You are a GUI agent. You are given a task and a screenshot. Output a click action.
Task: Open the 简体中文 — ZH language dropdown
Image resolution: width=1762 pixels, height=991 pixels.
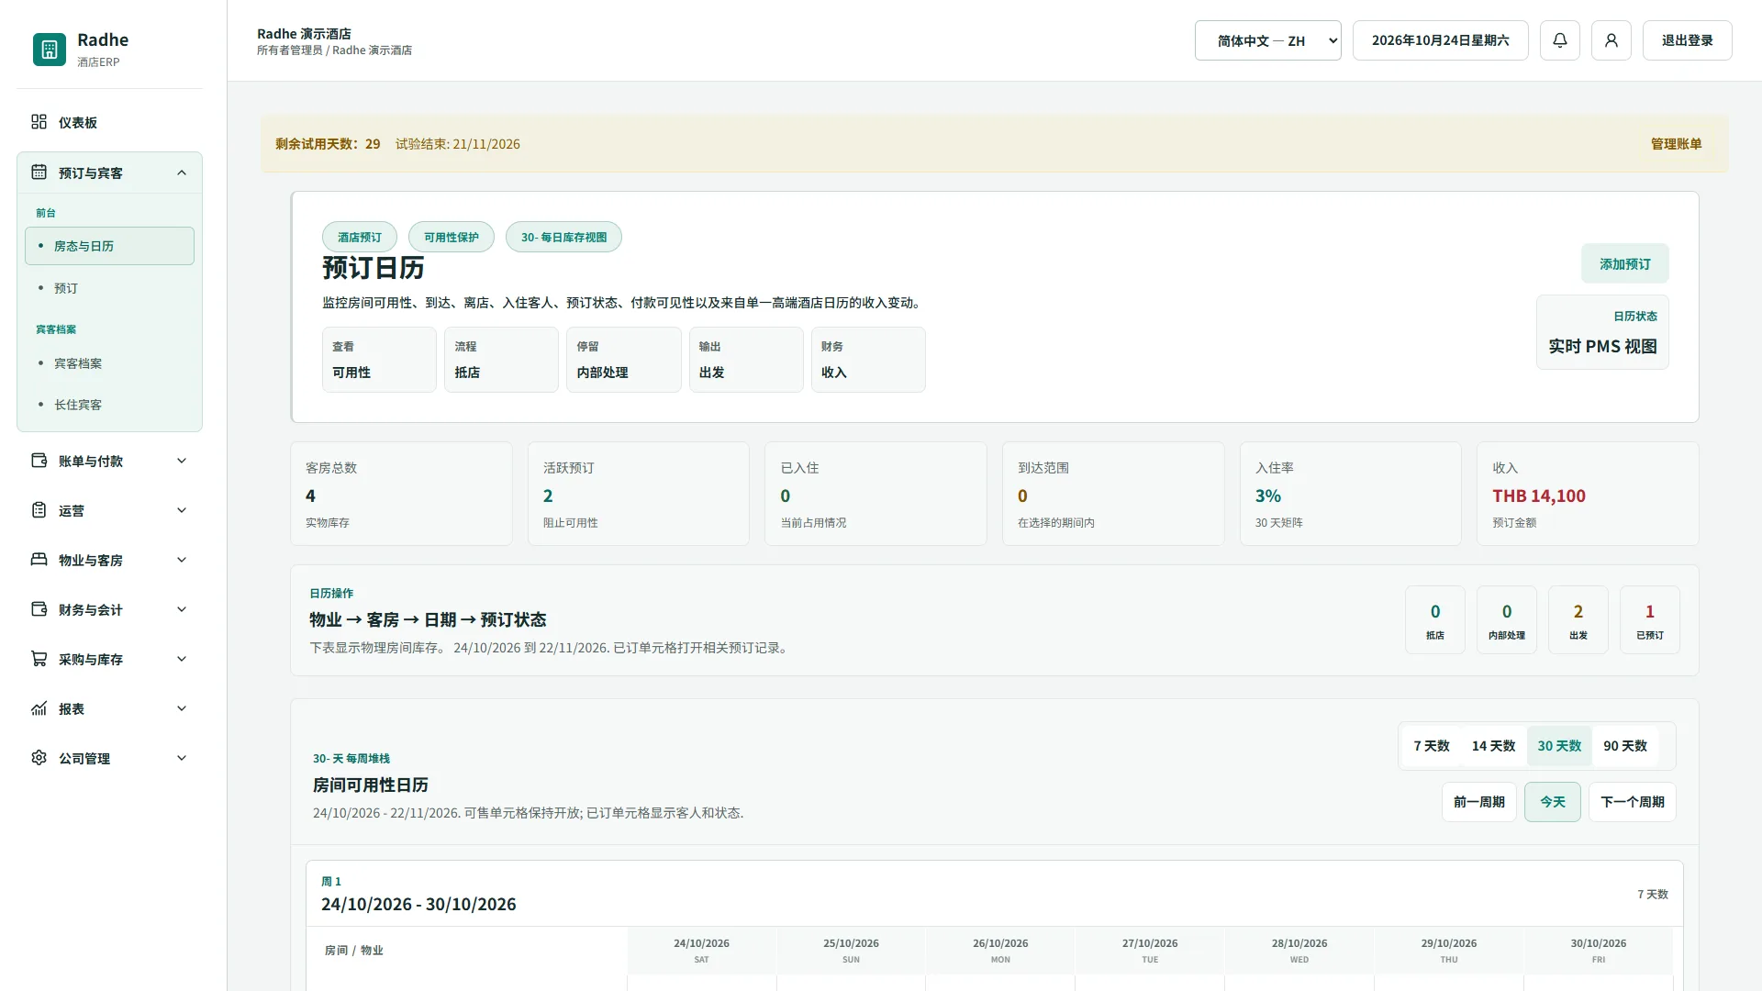(1267, 40)
